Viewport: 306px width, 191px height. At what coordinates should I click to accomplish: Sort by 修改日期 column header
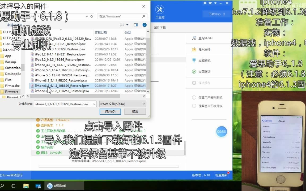(x=101, y=32)
